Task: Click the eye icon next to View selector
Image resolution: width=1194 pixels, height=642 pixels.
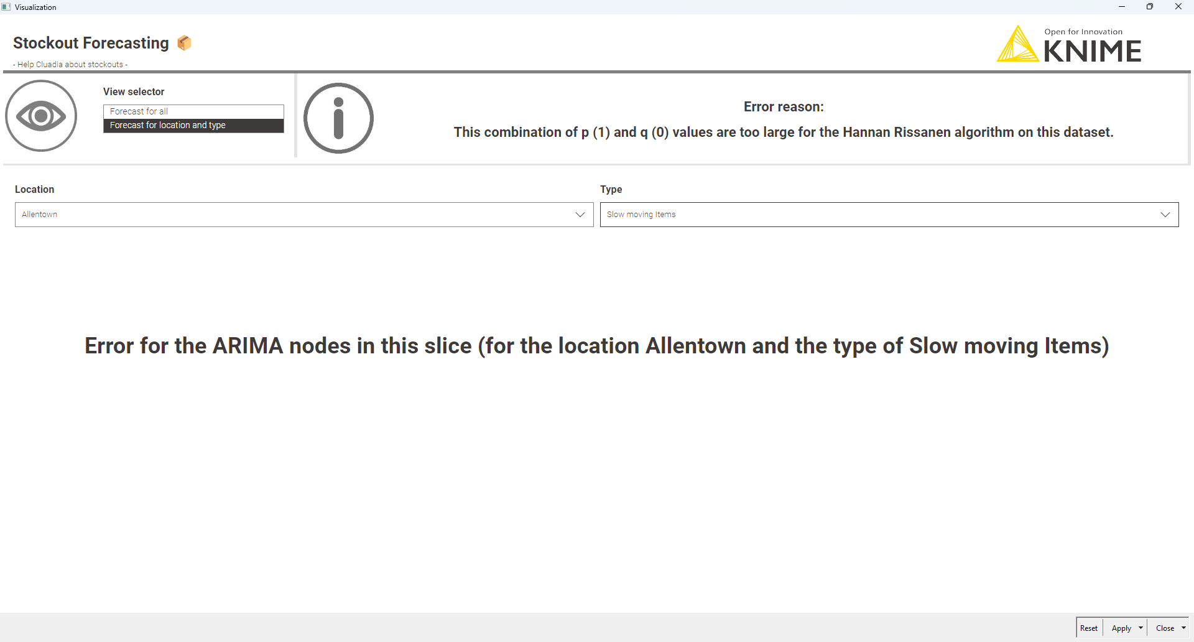Action: [41, 116]
